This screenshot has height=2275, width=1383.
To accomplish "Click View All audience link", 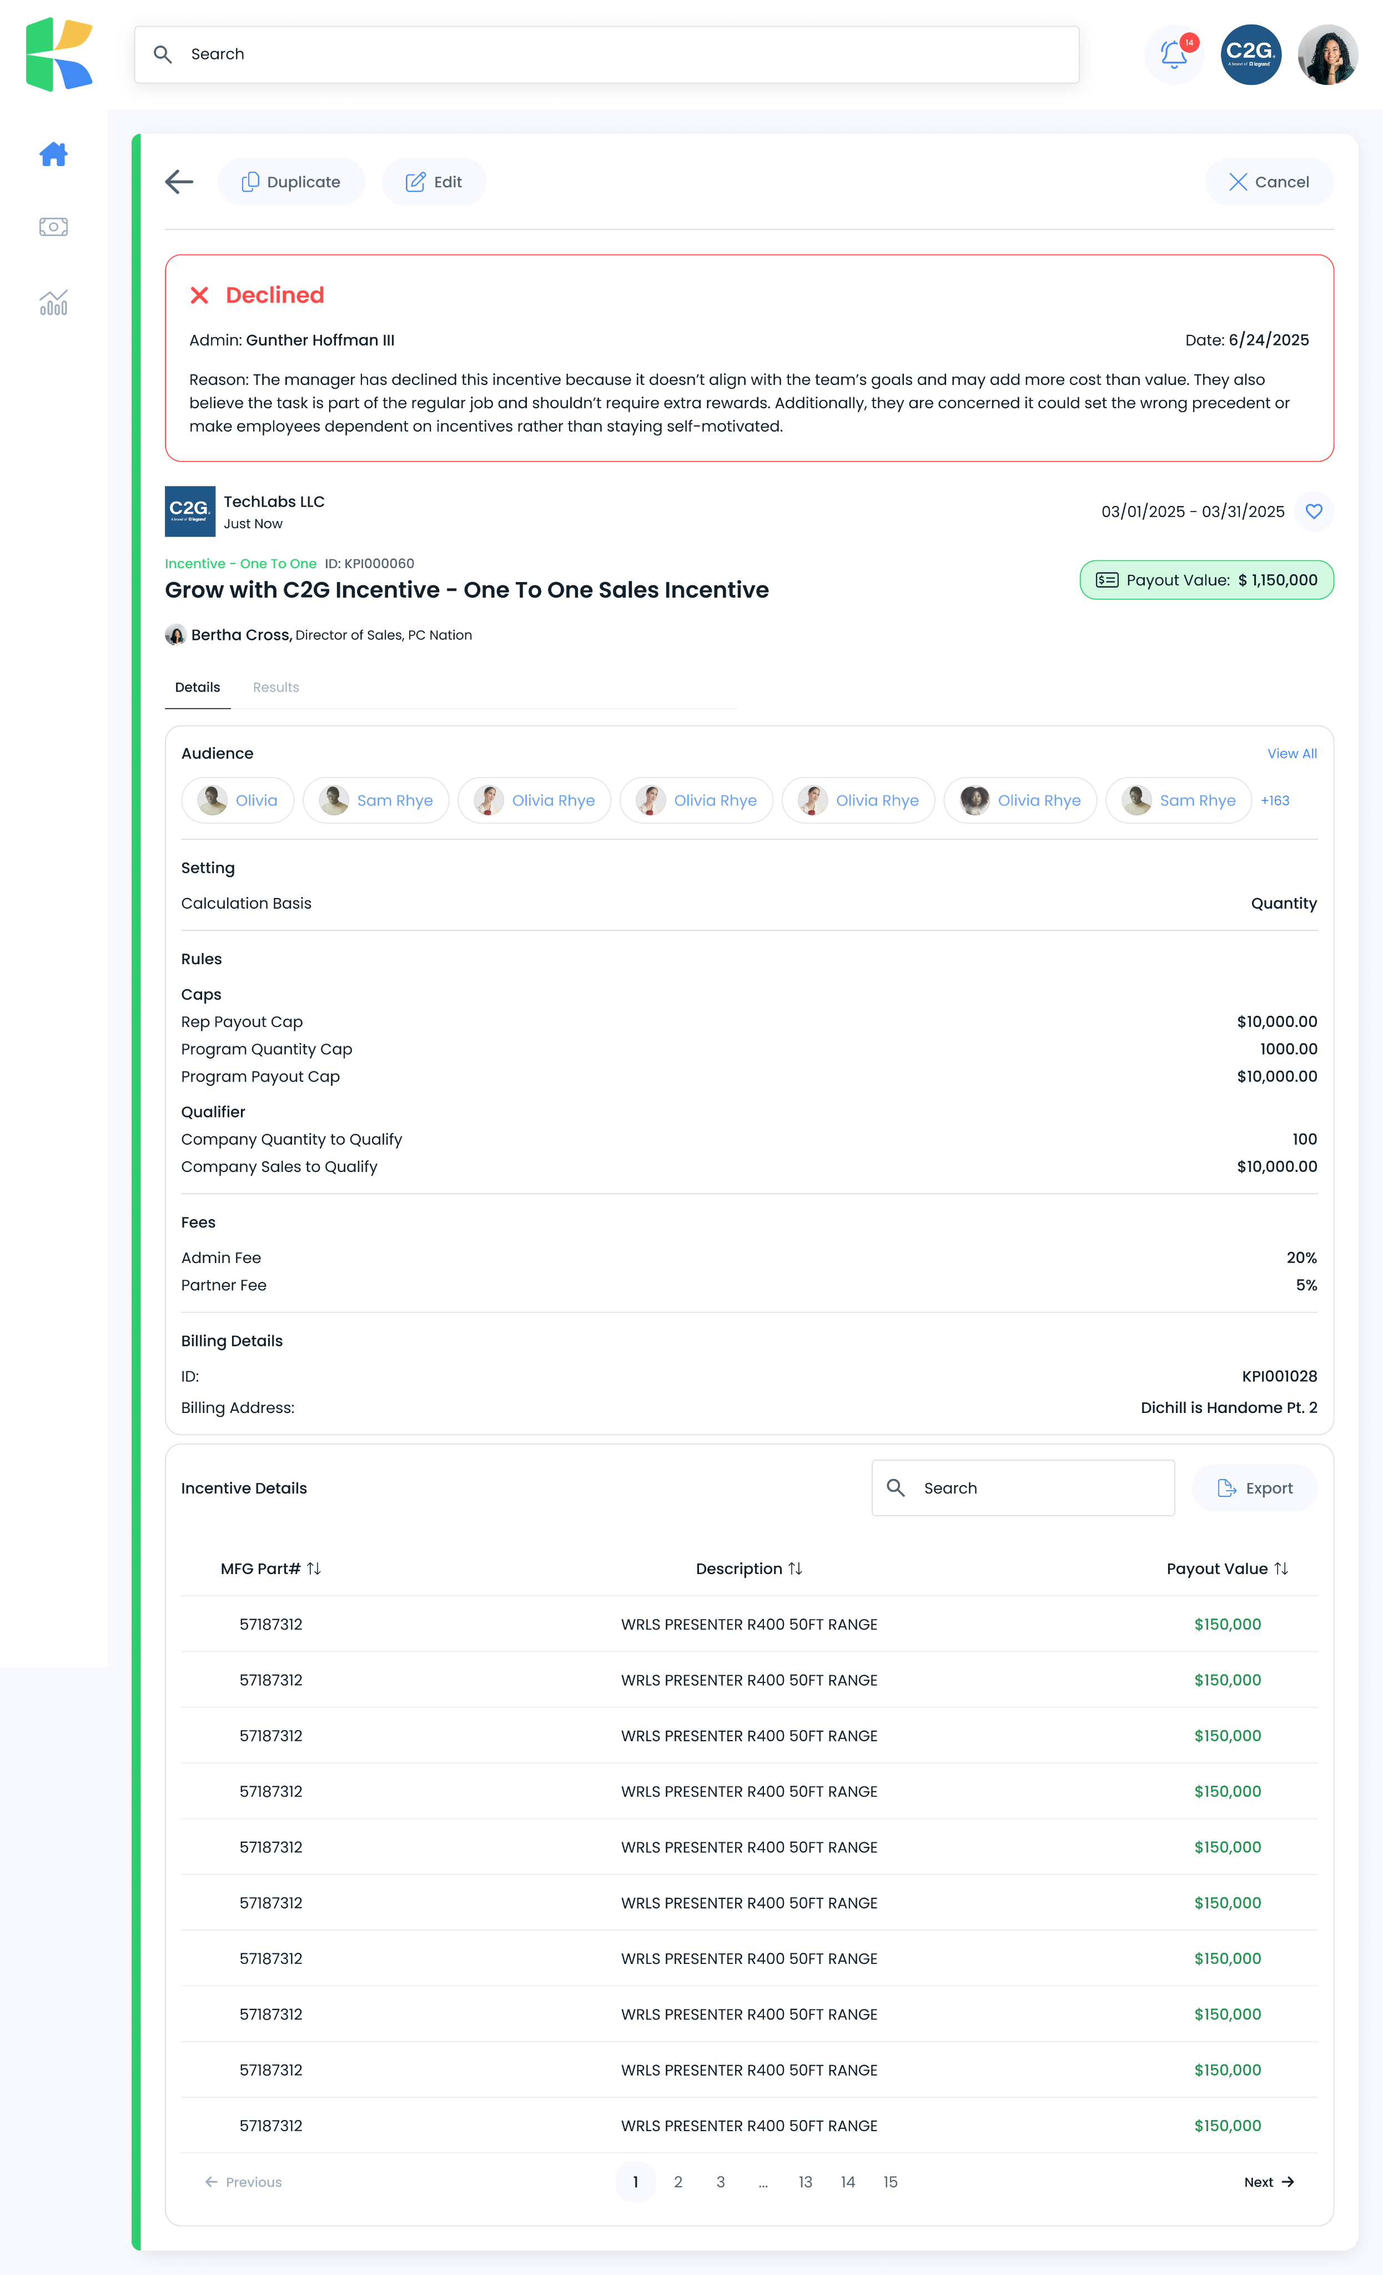I will coord(1291,753).
